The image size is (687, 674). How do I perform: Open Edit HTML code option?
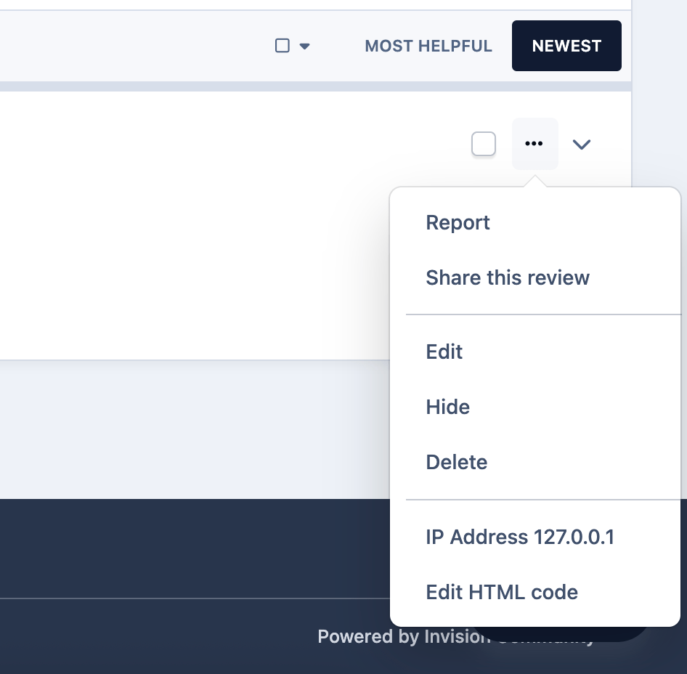(x=502, y=592)
